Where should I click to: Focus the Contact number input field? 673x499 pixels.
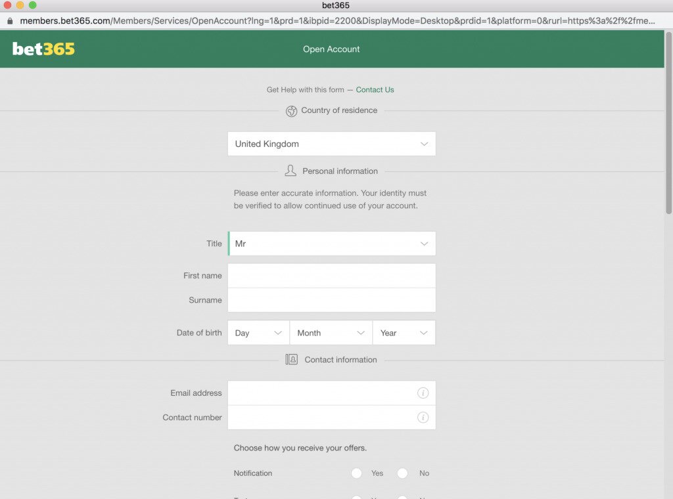332,418
